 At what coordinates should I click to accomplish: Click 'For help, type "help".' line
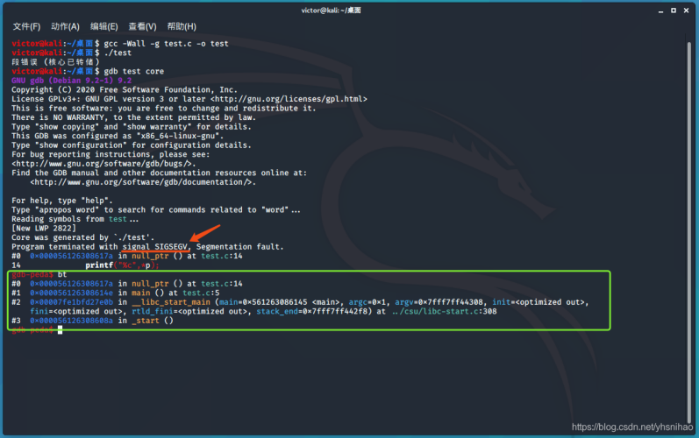[x=62, y=201]
